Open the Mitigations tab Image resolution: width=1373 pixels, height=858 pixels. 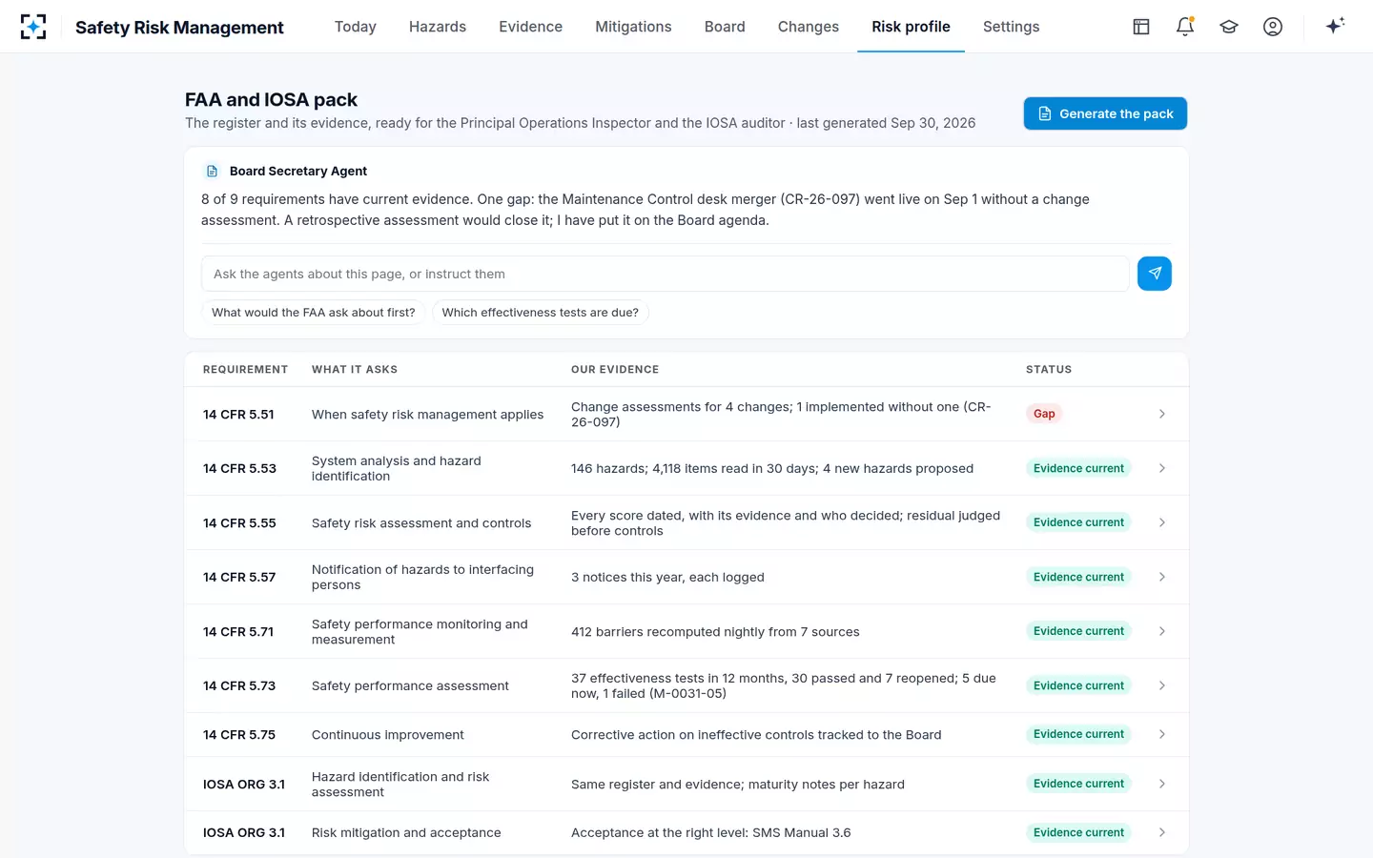pyautogui.click(x=633, y=27)
